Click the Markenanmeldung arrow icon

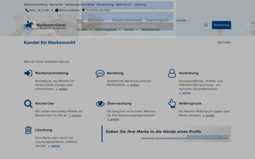click(x=28, y=73)
